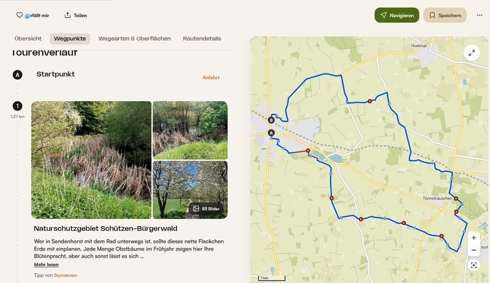Open the '83 Bilder' photo gallery thumbnail
The height and width of the screenshot is (283, 490).
coord(205,208)
